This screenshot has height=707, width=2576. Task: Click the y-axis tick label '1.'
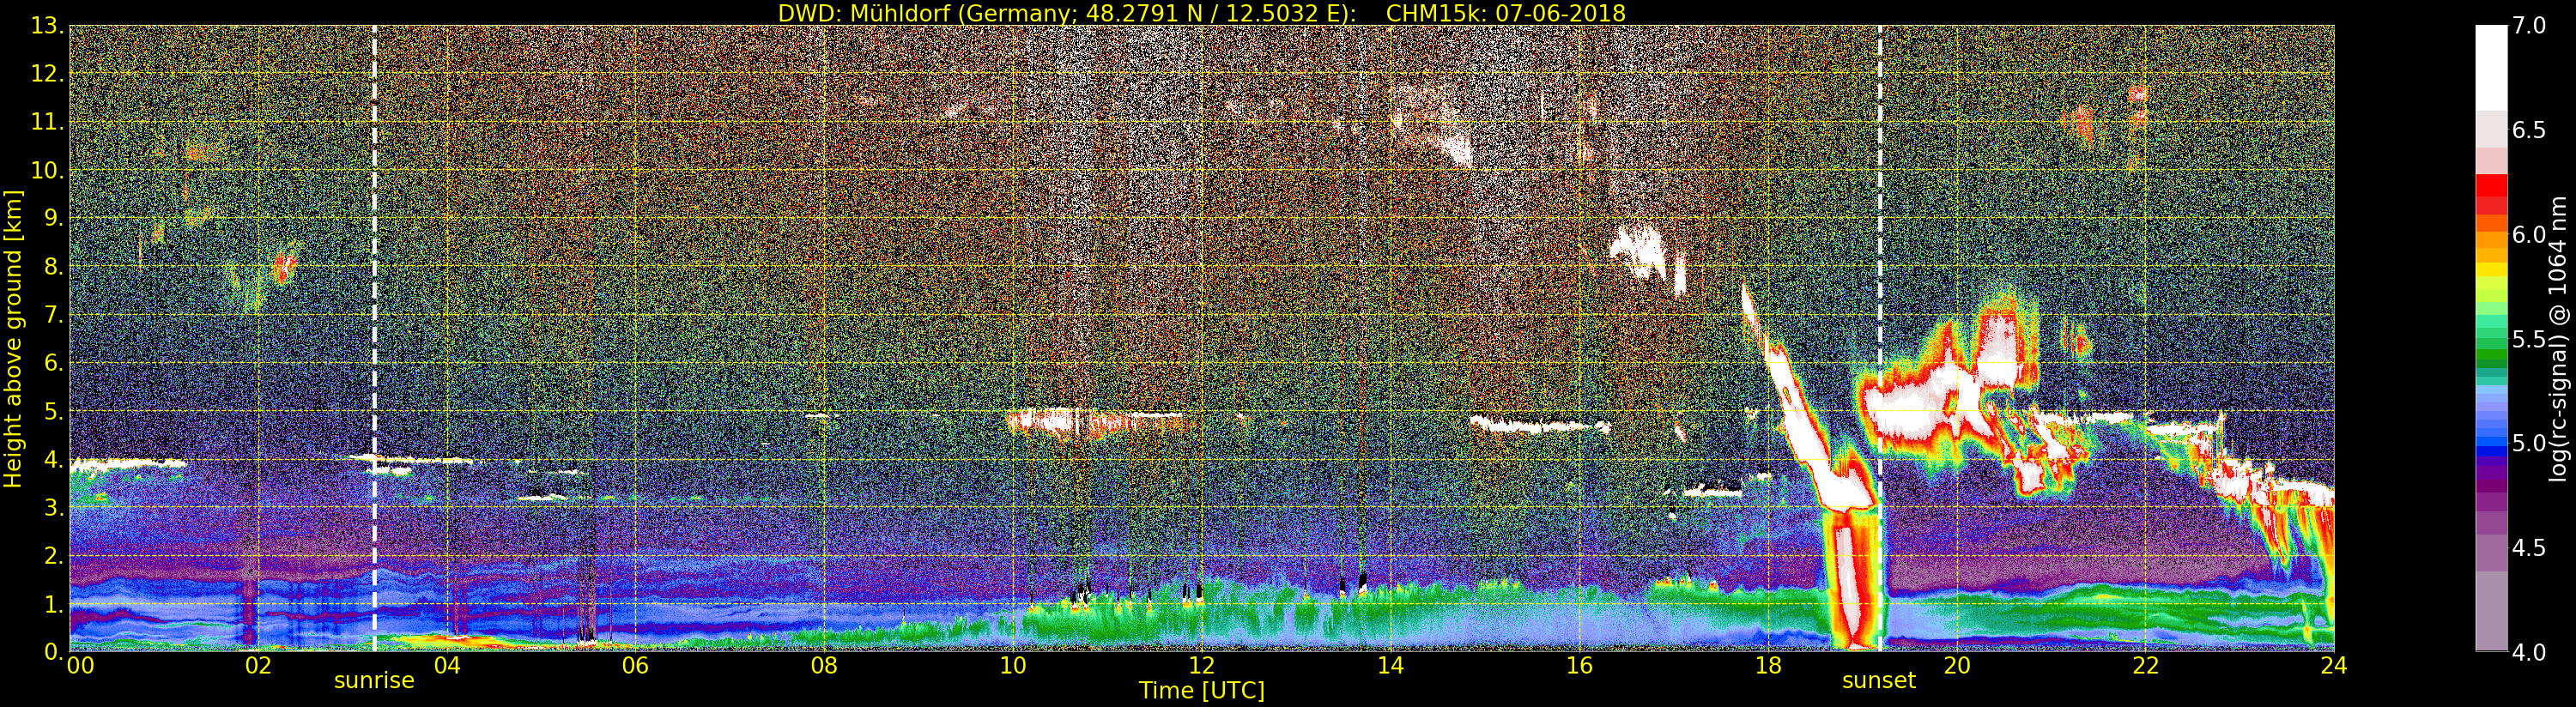click(x=53, y=603)
